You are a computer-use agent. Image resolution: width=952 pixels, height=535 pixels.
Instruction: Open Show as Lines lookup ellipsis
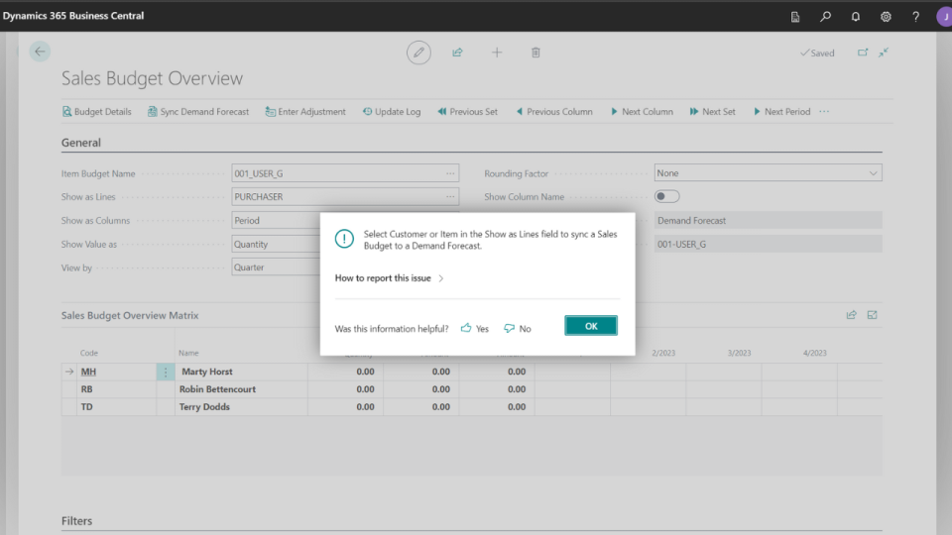[x=450, y=196]
